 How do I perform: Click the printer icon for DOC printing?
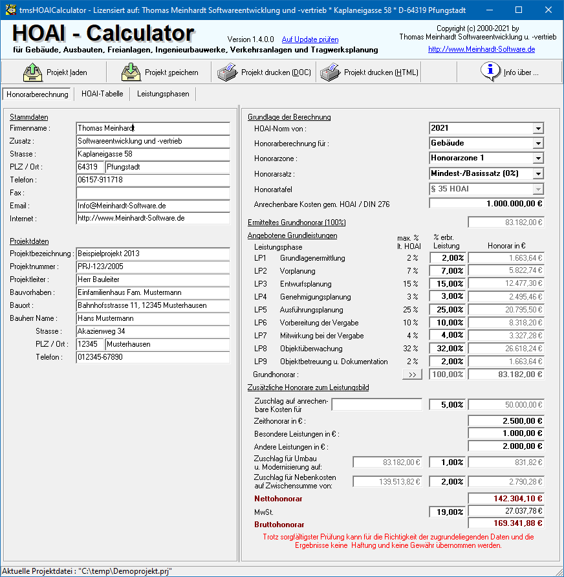point(227,72)
